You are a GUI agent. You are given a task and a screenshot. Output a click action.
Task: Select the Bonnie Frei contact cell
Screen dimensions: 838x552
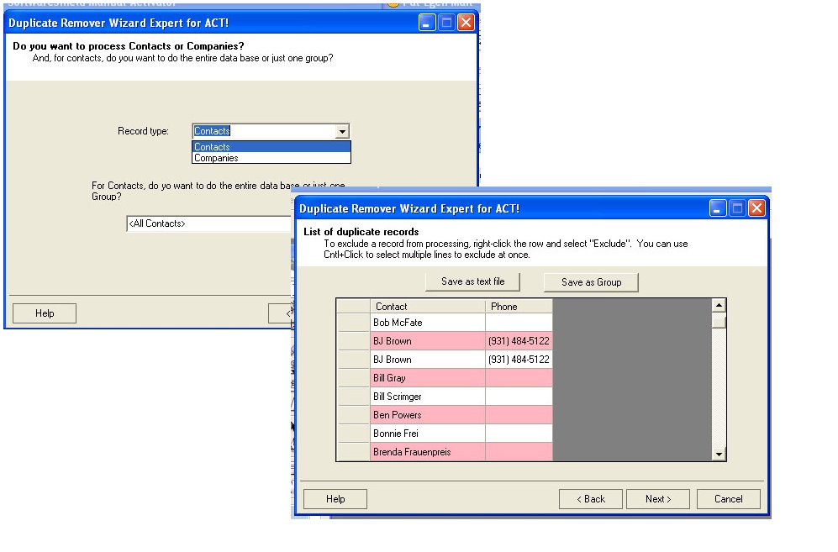point(428,434)
